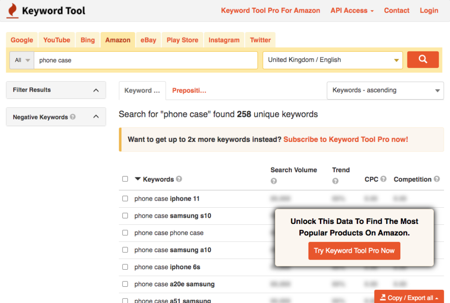The height and width of the screenshot is (303, 450).
Task: Click the Login link
Action: click(x=429, y=11)
